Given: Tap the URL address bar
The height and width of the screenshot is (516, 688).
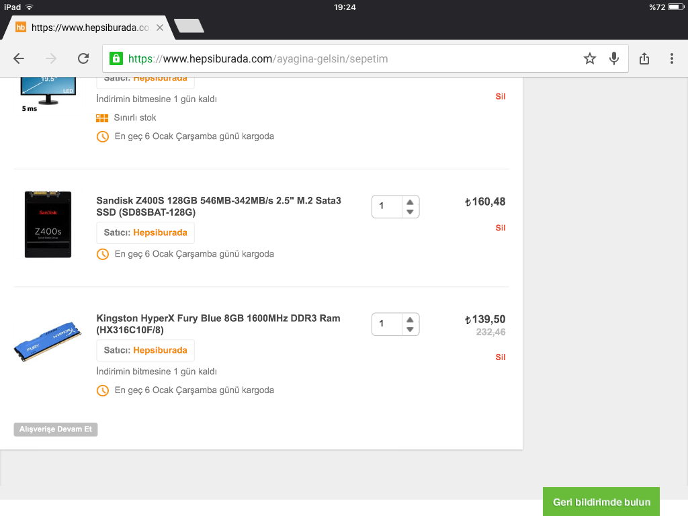Looking at the screenshot, I should coord(365,58).
